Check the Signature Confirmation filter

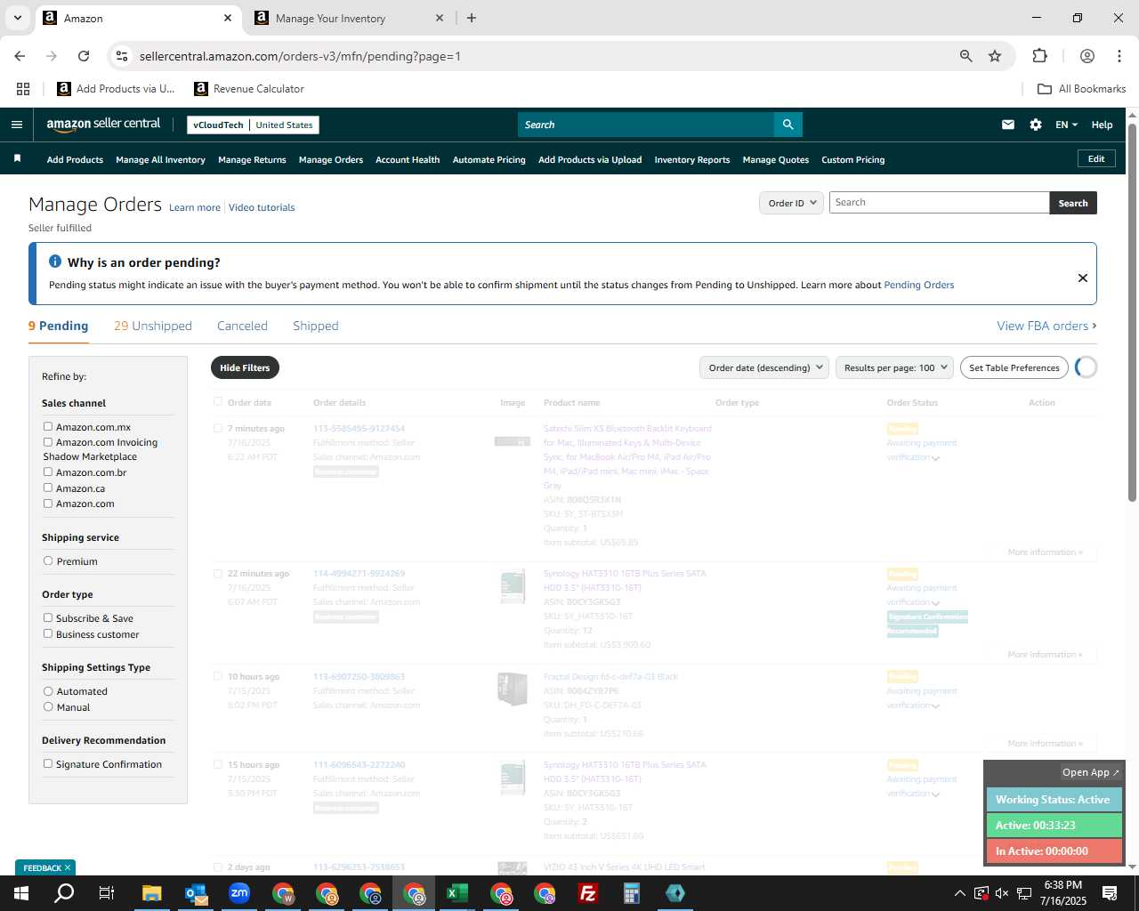(48, 763)
